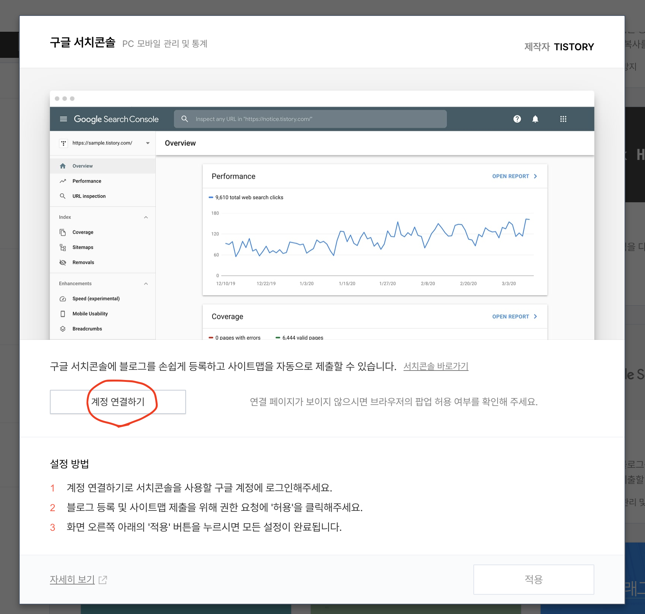Open the 자세히 보기 details link
The height and width of the screenshot is (614, 645).
click(72, 579)
